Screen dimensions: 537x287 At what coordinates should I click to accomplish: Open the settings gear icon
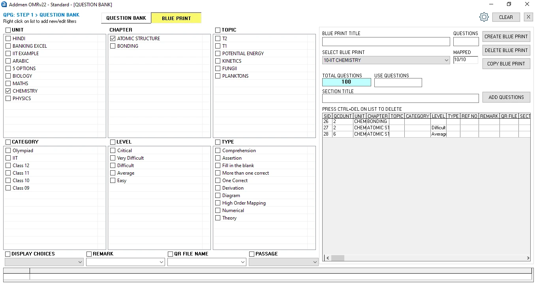coord(484,17)
